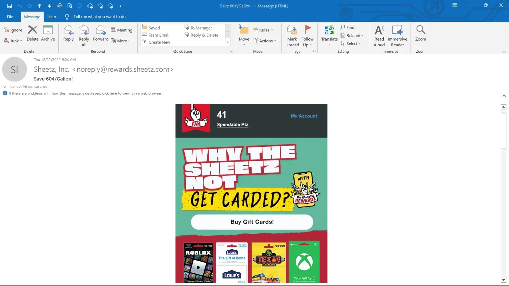Expand the Junk dropdown
Screen dimensions: 509x286
tap(13, 41)
